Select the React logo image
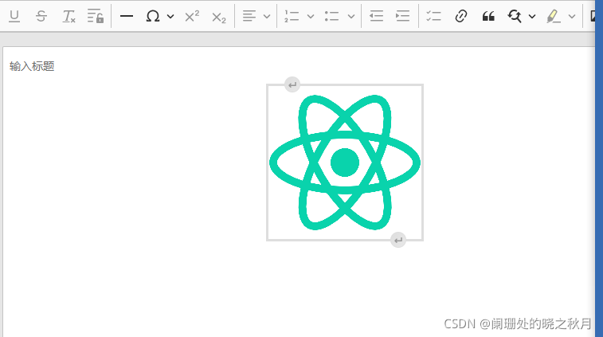 (x=345, y=163)
